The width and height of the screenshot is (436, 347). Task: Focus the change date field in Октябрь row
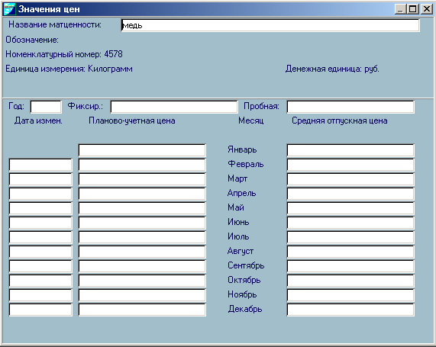40,281
